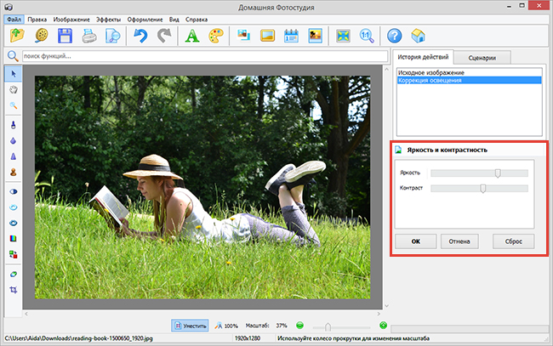Click the Контраст slider handle
The height and width of the screenshot is (346, 553).
(x=483, y=189)
